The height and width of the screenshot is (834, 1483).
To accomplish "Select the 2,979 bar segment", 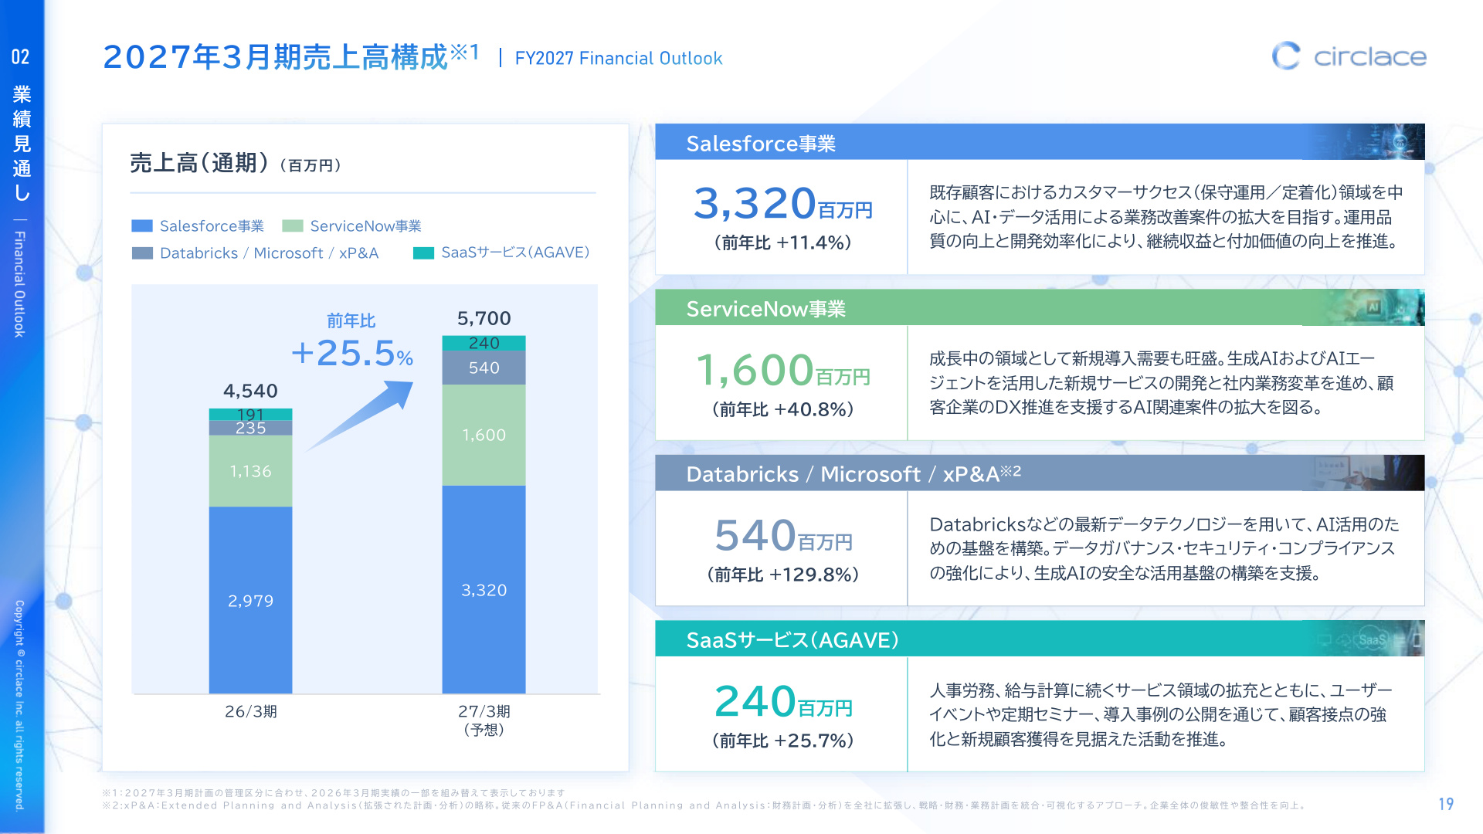I will [x=250, y=600].
